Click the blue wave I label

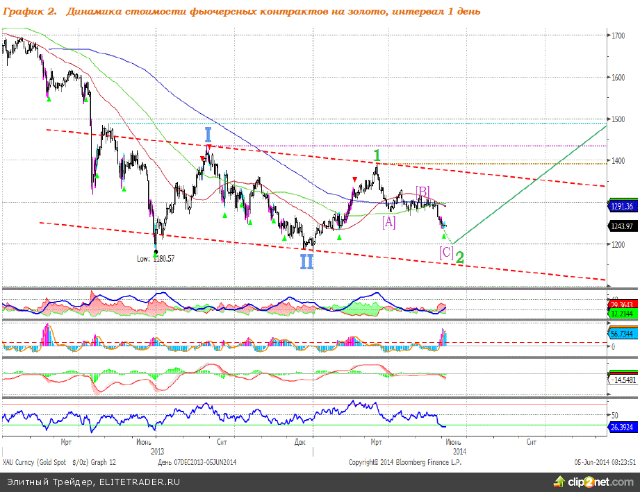tap(208, 135)
